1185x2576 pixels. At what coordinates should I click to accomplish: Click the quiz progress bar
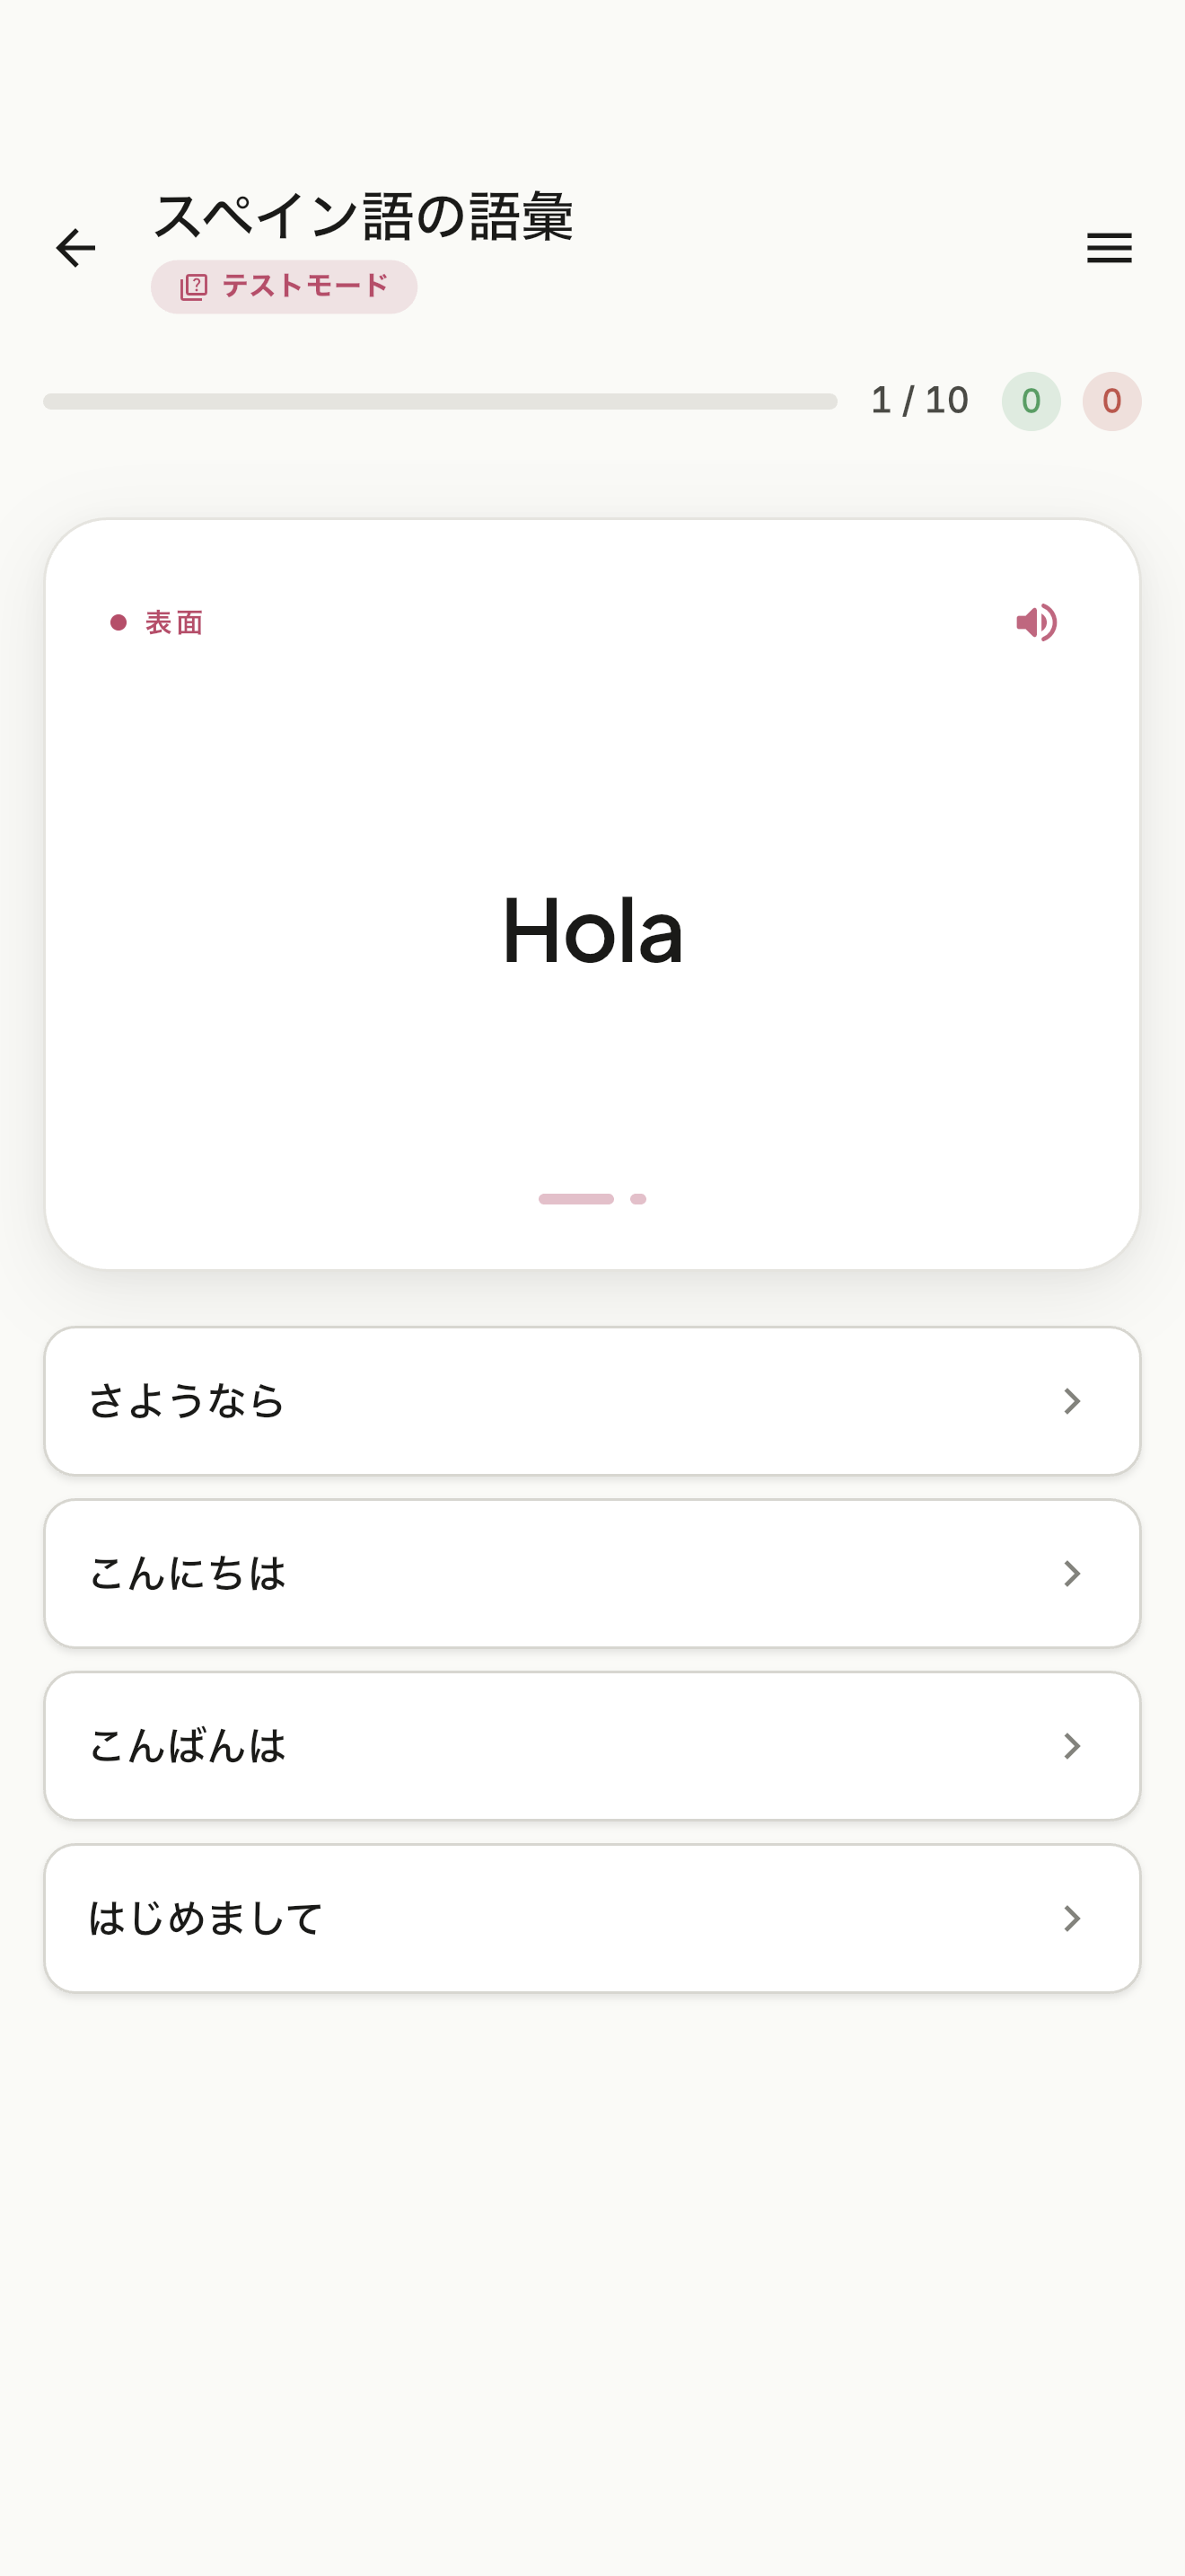(x=440, y=401)
